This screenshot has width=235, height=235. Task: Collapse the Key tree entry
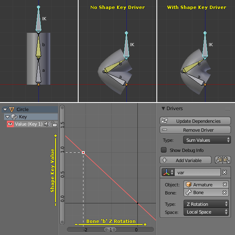click(x=7, y=117)
